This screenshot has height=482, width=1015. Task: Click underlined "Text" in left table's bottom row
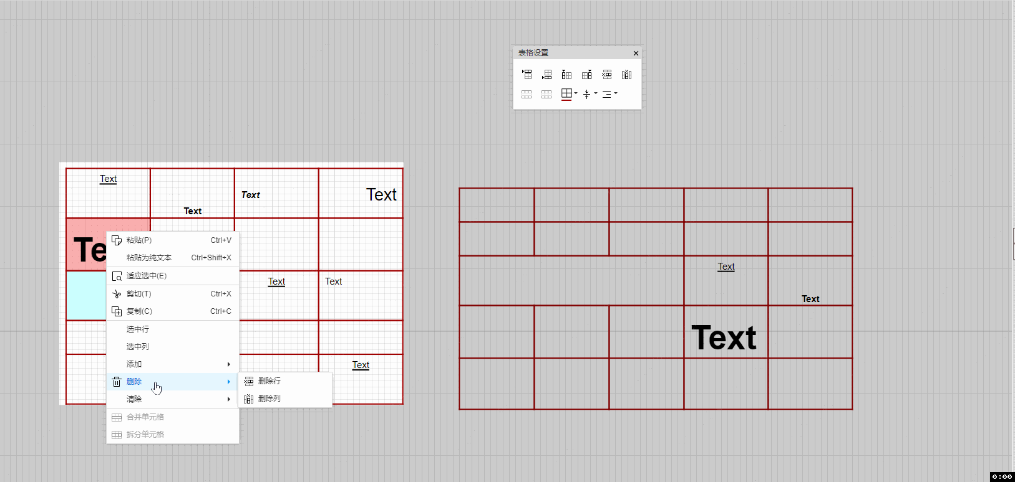(x=361, y=365)
